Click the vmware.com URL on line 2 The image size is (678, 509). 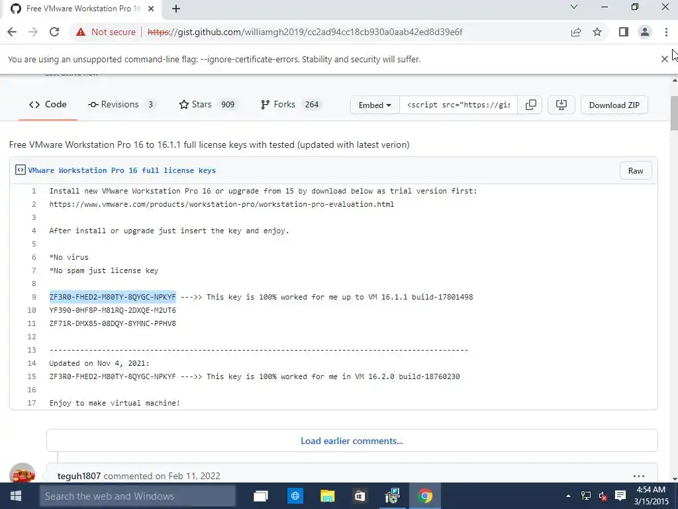tap(221, 204)
